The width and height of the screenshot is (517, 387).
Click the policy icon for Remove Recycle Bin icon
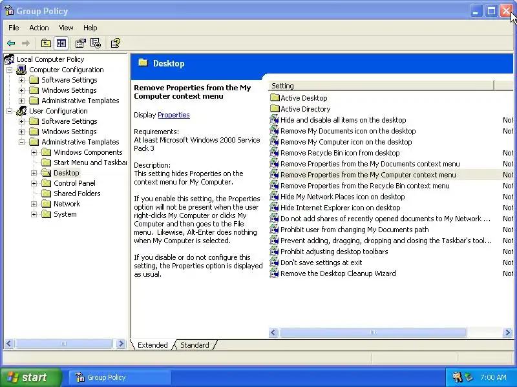tap(274, 153)
